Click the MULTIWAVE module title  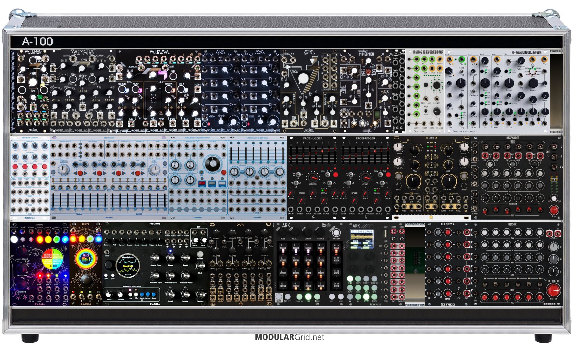pyautogui.click(x=160, y=52)
